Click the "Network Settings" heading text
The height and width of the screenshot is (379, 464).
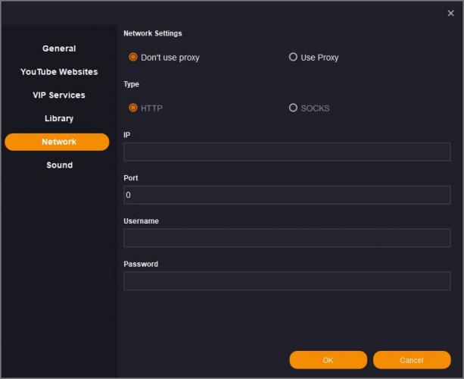pos(152,33)
